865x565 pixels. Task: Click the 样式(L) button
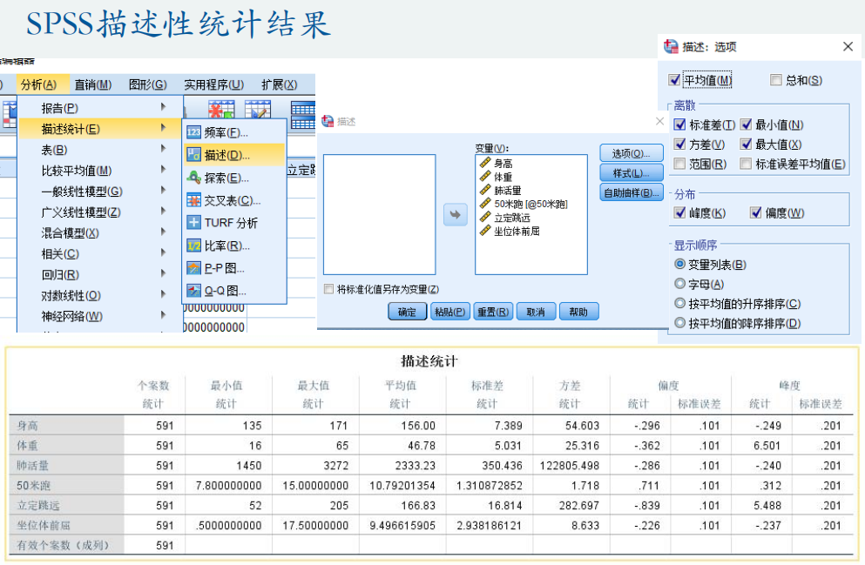[x=631, y=173]
